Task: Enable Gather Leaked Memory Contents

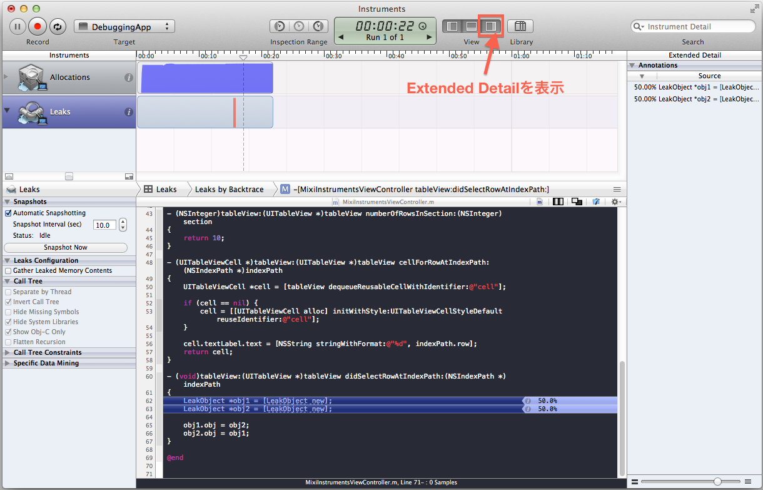Action: [7, 270]
